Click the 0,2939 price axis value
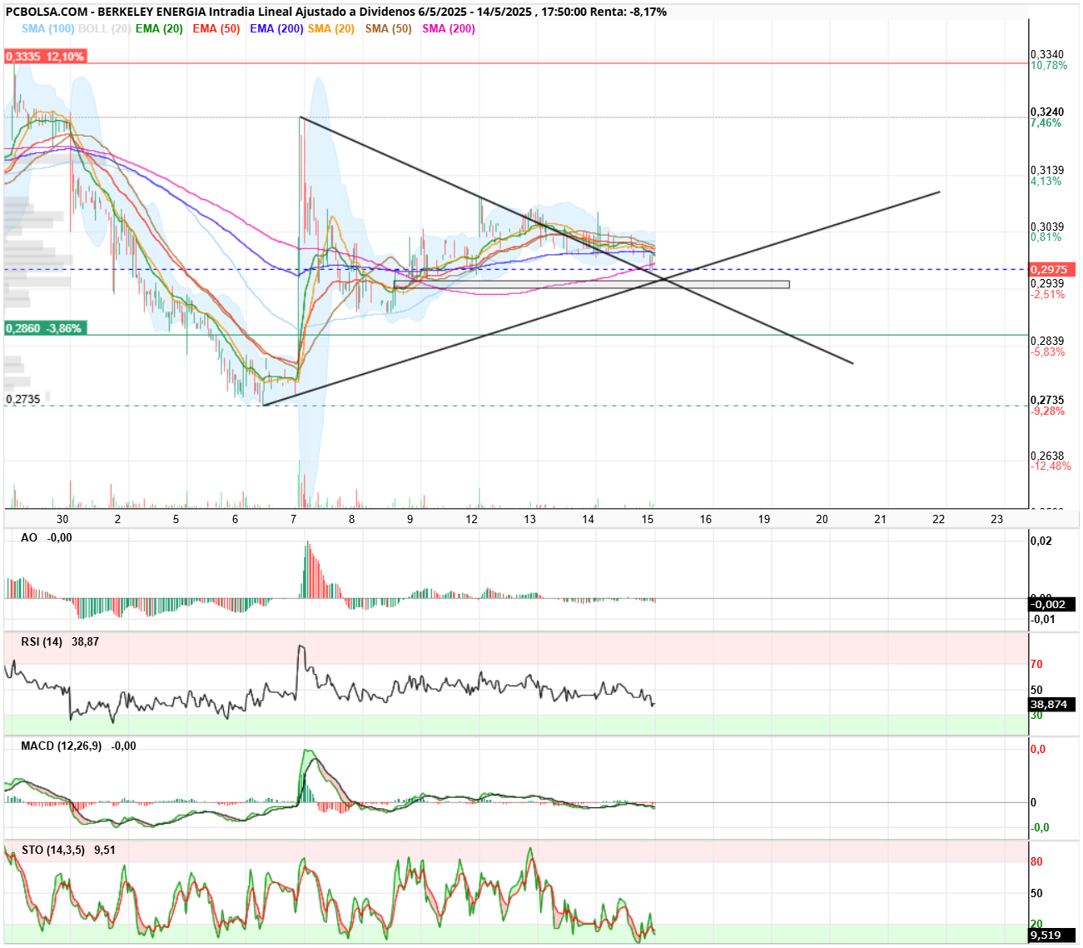Image resolution: width=1083 pixels, height=948 pixels. (x=1047, y=283)
